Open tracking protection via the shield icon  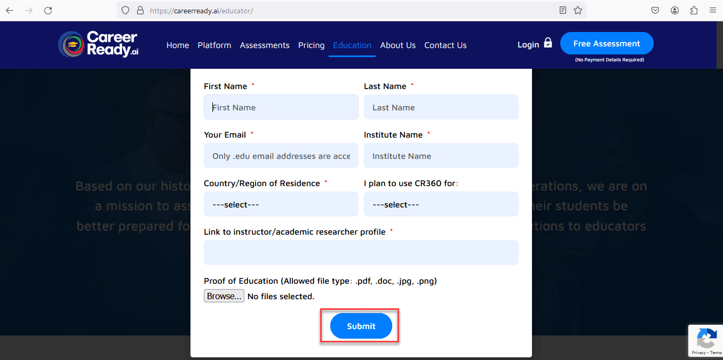(125, 10)
